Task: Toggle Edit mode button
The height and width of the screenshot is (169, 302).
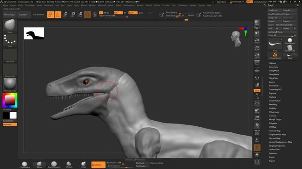Action: point(50,15)
